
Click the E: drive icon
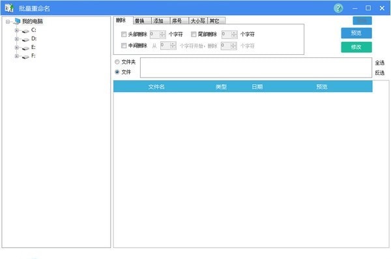tap(25, 48)
